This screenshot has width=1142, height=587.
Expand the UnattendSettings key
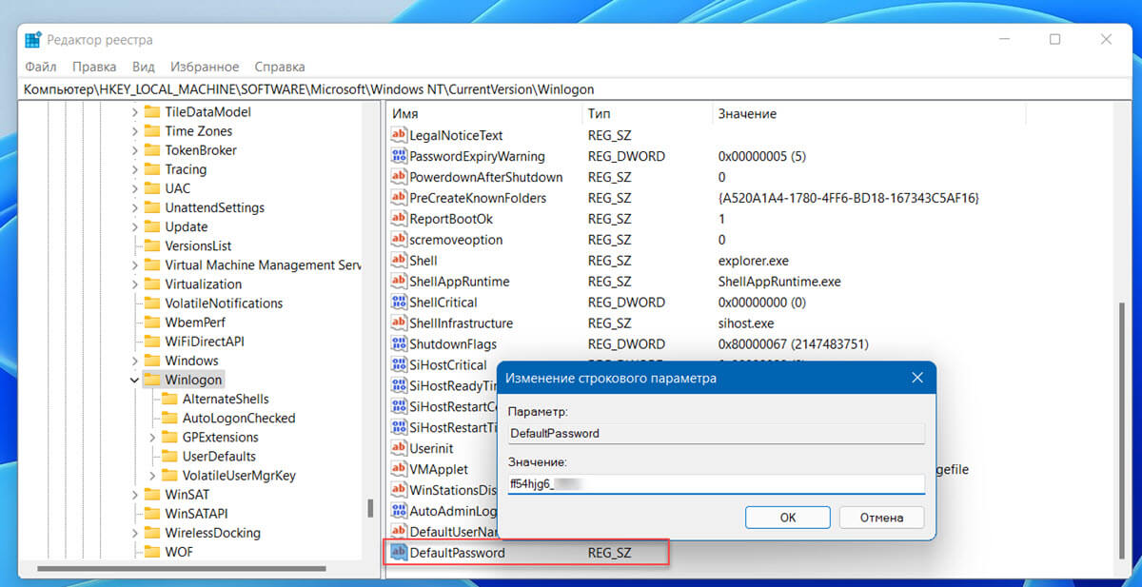coord(134,207)
